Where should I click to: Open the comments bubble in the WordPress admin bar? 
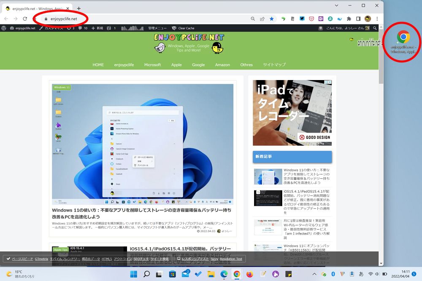[80, 28]
